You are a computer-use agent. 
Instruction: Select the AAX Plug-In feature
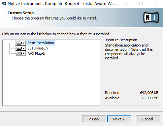tap(37, 53)
